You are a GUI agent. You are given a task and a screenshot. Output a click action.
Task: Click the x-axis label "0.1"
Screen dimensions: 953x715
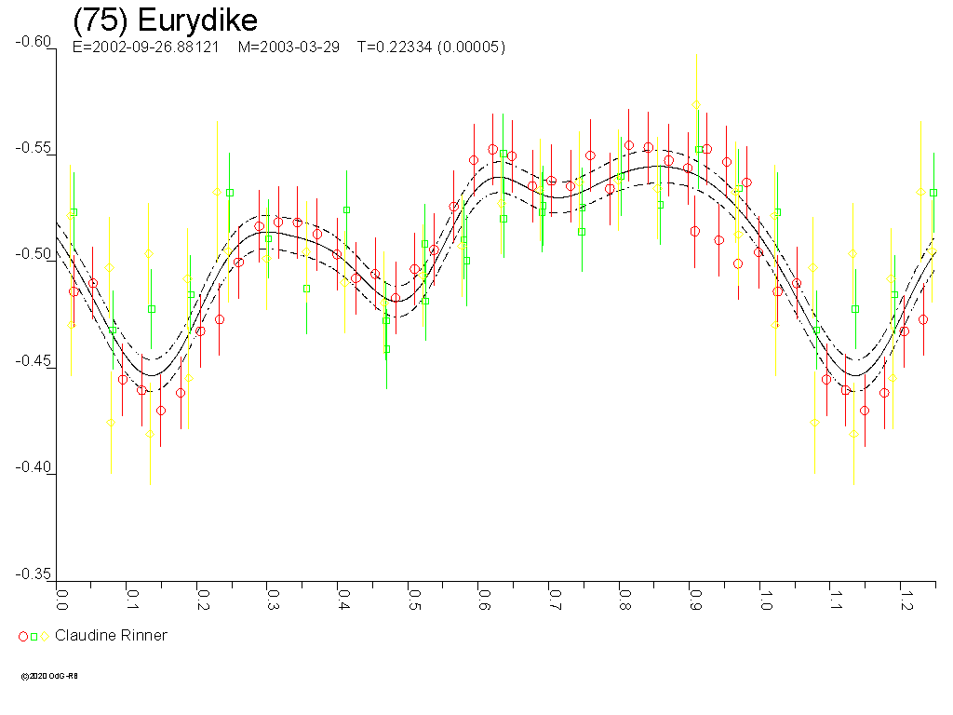coord(132,599)
